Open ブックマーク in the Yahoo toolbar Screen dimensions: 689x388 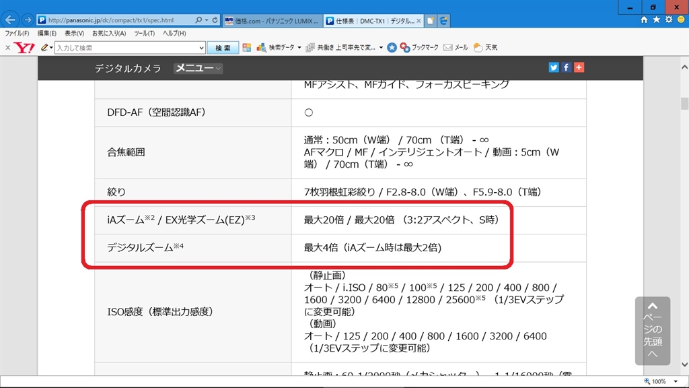(x=420, y=48)
